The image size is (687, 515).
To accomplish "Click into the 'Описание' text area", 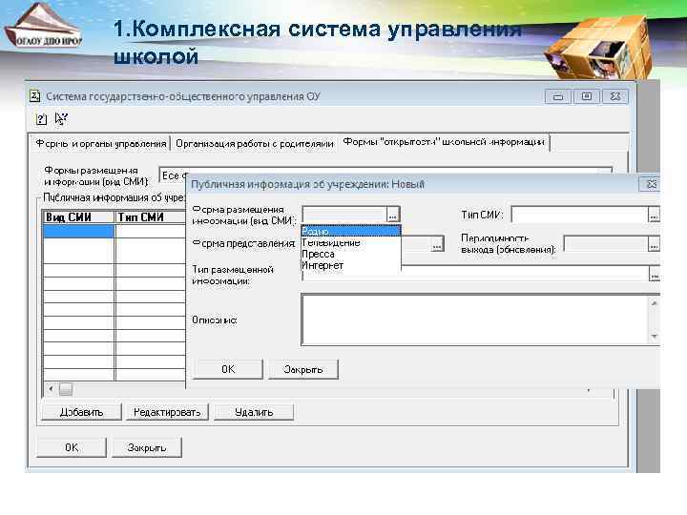I will point(475,319).
